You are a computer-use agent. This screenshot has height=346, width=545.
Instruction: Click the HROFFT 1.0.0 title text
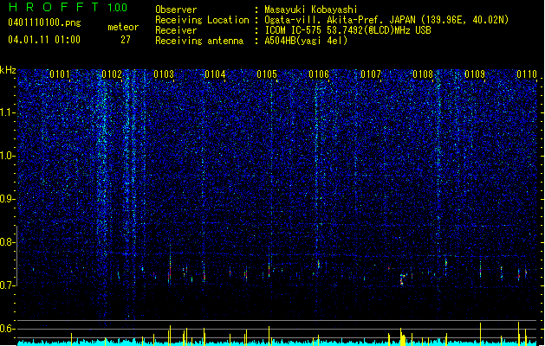tap(68, 7)
